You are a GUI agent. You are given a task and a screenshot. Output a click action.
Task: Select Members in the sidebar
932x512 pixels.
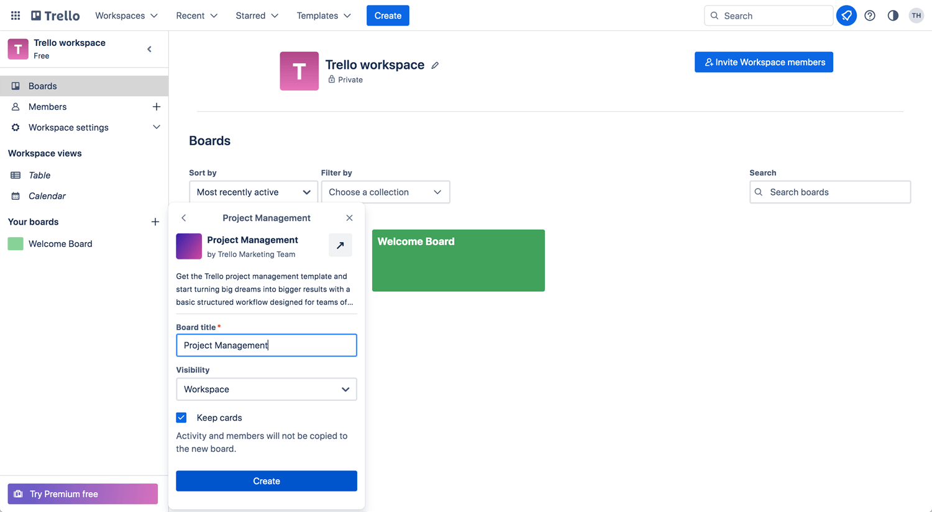point(47,107)
